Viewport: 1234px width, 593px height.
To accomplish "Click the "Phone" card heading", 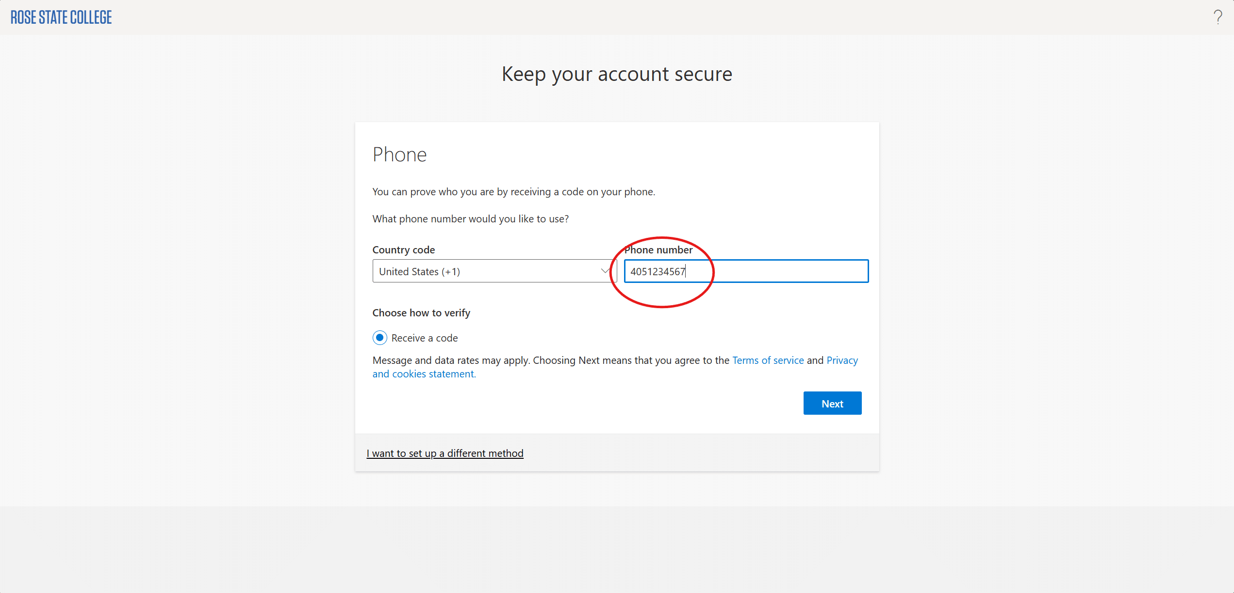I will [399, 155].
